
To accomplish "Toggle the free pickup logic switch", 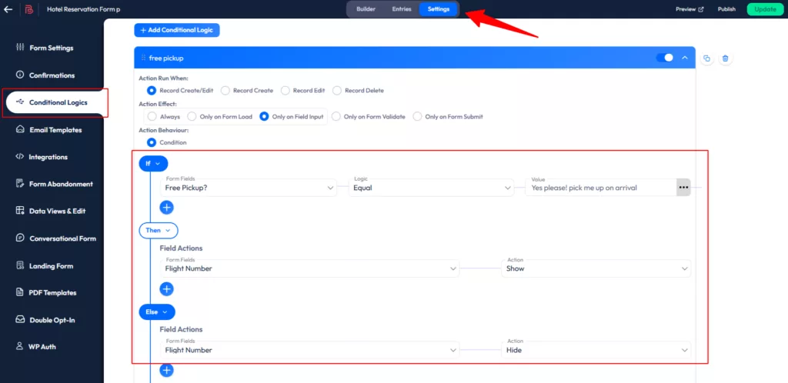I will click(664, 58).
